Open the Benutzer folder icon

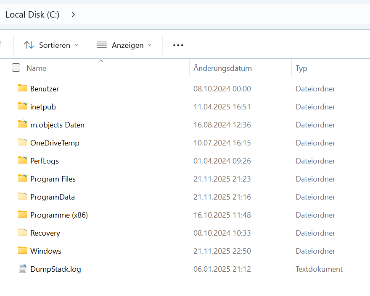(x=23, y=88)
